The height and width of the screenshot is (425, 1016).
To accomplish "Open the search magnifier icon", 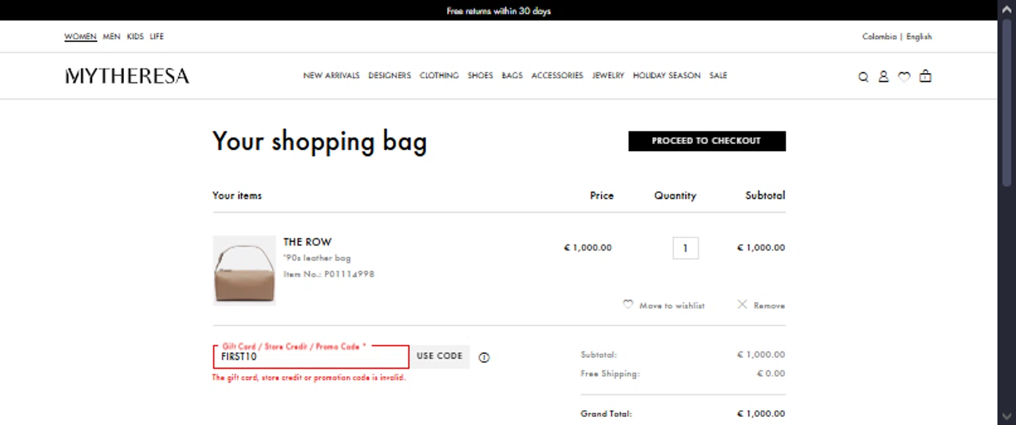I will (864, 77).
